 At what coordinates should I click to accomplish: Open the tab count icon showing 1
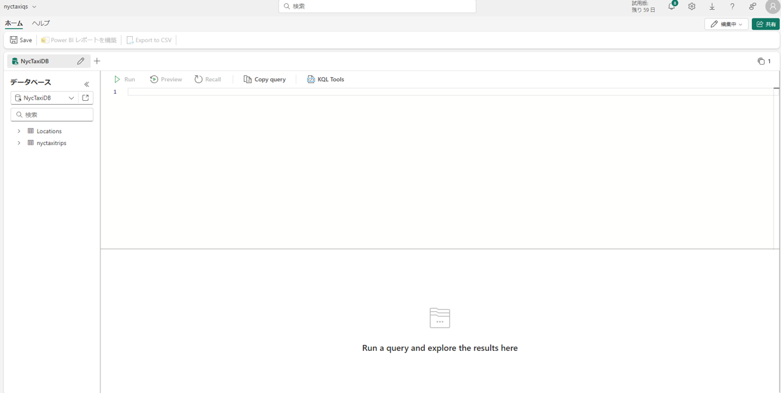[x=764, y=61]
